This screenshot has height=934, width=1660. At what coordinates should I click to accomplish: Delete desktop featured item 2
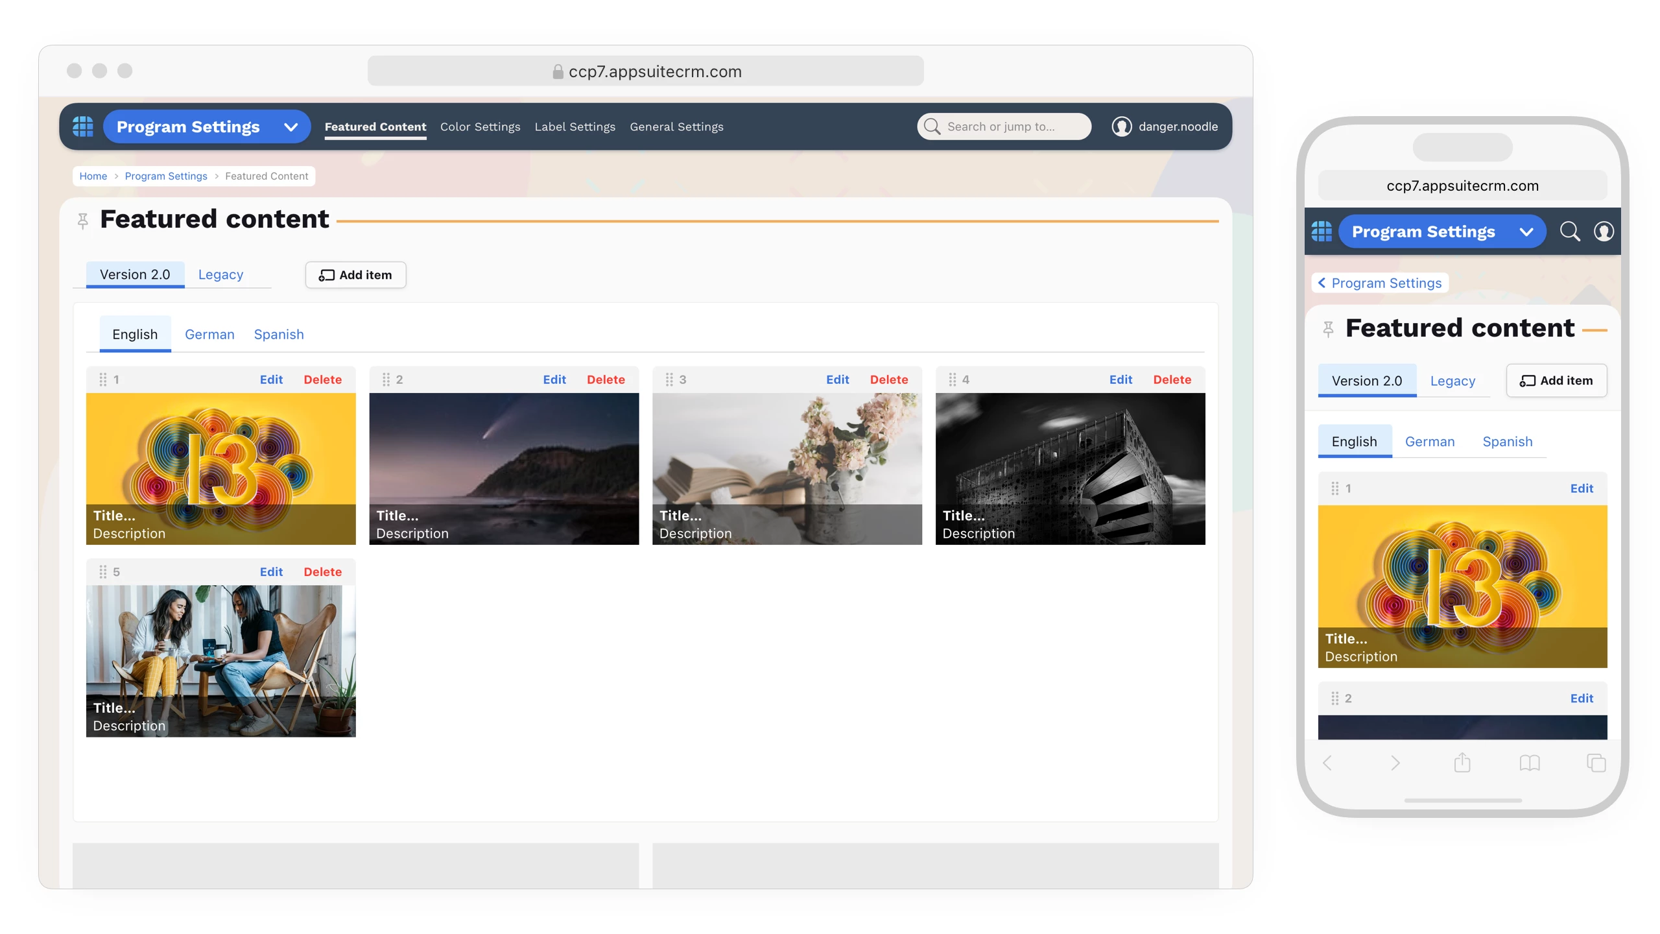point(605,379)
